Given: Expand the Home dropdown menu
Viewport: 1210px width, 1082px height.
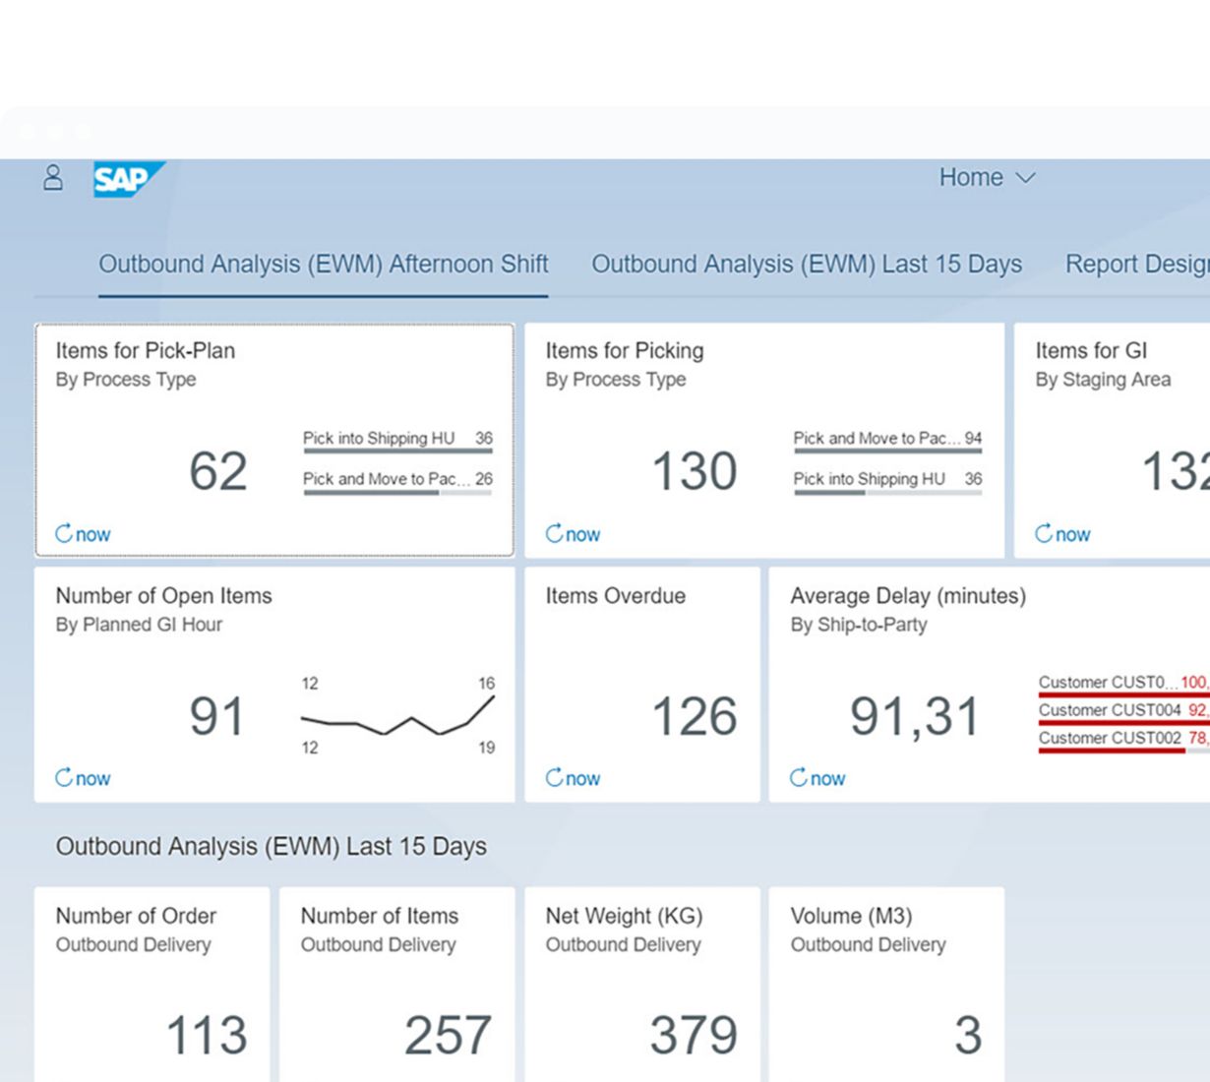Looking at the screenshot, I should (x=987, y=178).
